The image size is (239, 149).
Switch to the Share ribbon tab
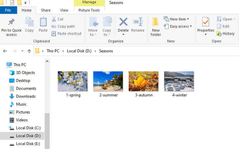46,10
